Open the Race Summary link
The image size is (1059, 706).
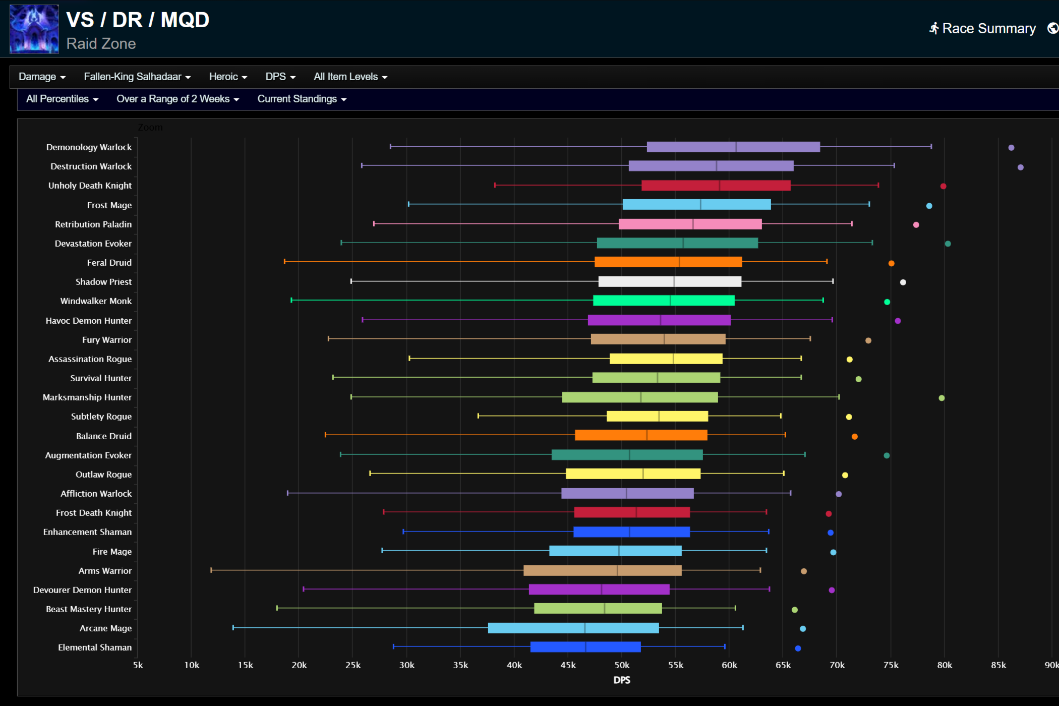988,29
